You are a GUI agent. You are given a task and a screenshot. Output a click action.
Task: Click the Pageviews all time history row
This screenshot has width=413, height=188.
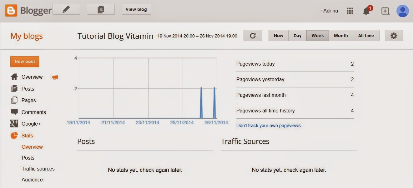coord(295,111)
